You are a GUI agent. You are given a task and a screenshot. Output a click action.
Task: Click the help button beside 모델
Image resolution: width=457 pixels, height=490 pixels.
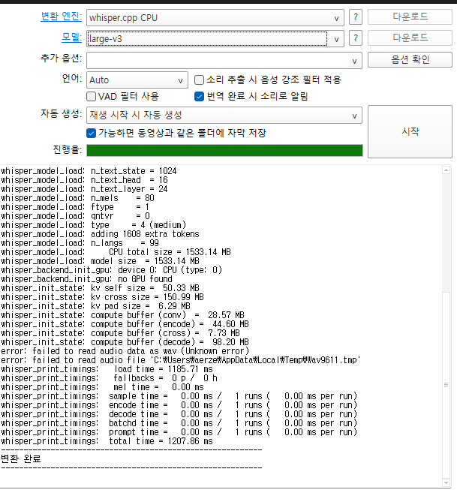(x=356, y=38)
